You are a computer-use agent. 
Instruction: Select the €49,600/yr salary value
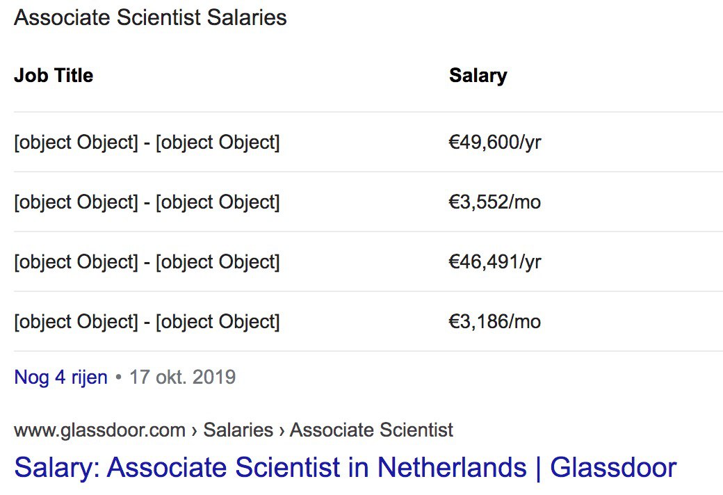[495, 143]
